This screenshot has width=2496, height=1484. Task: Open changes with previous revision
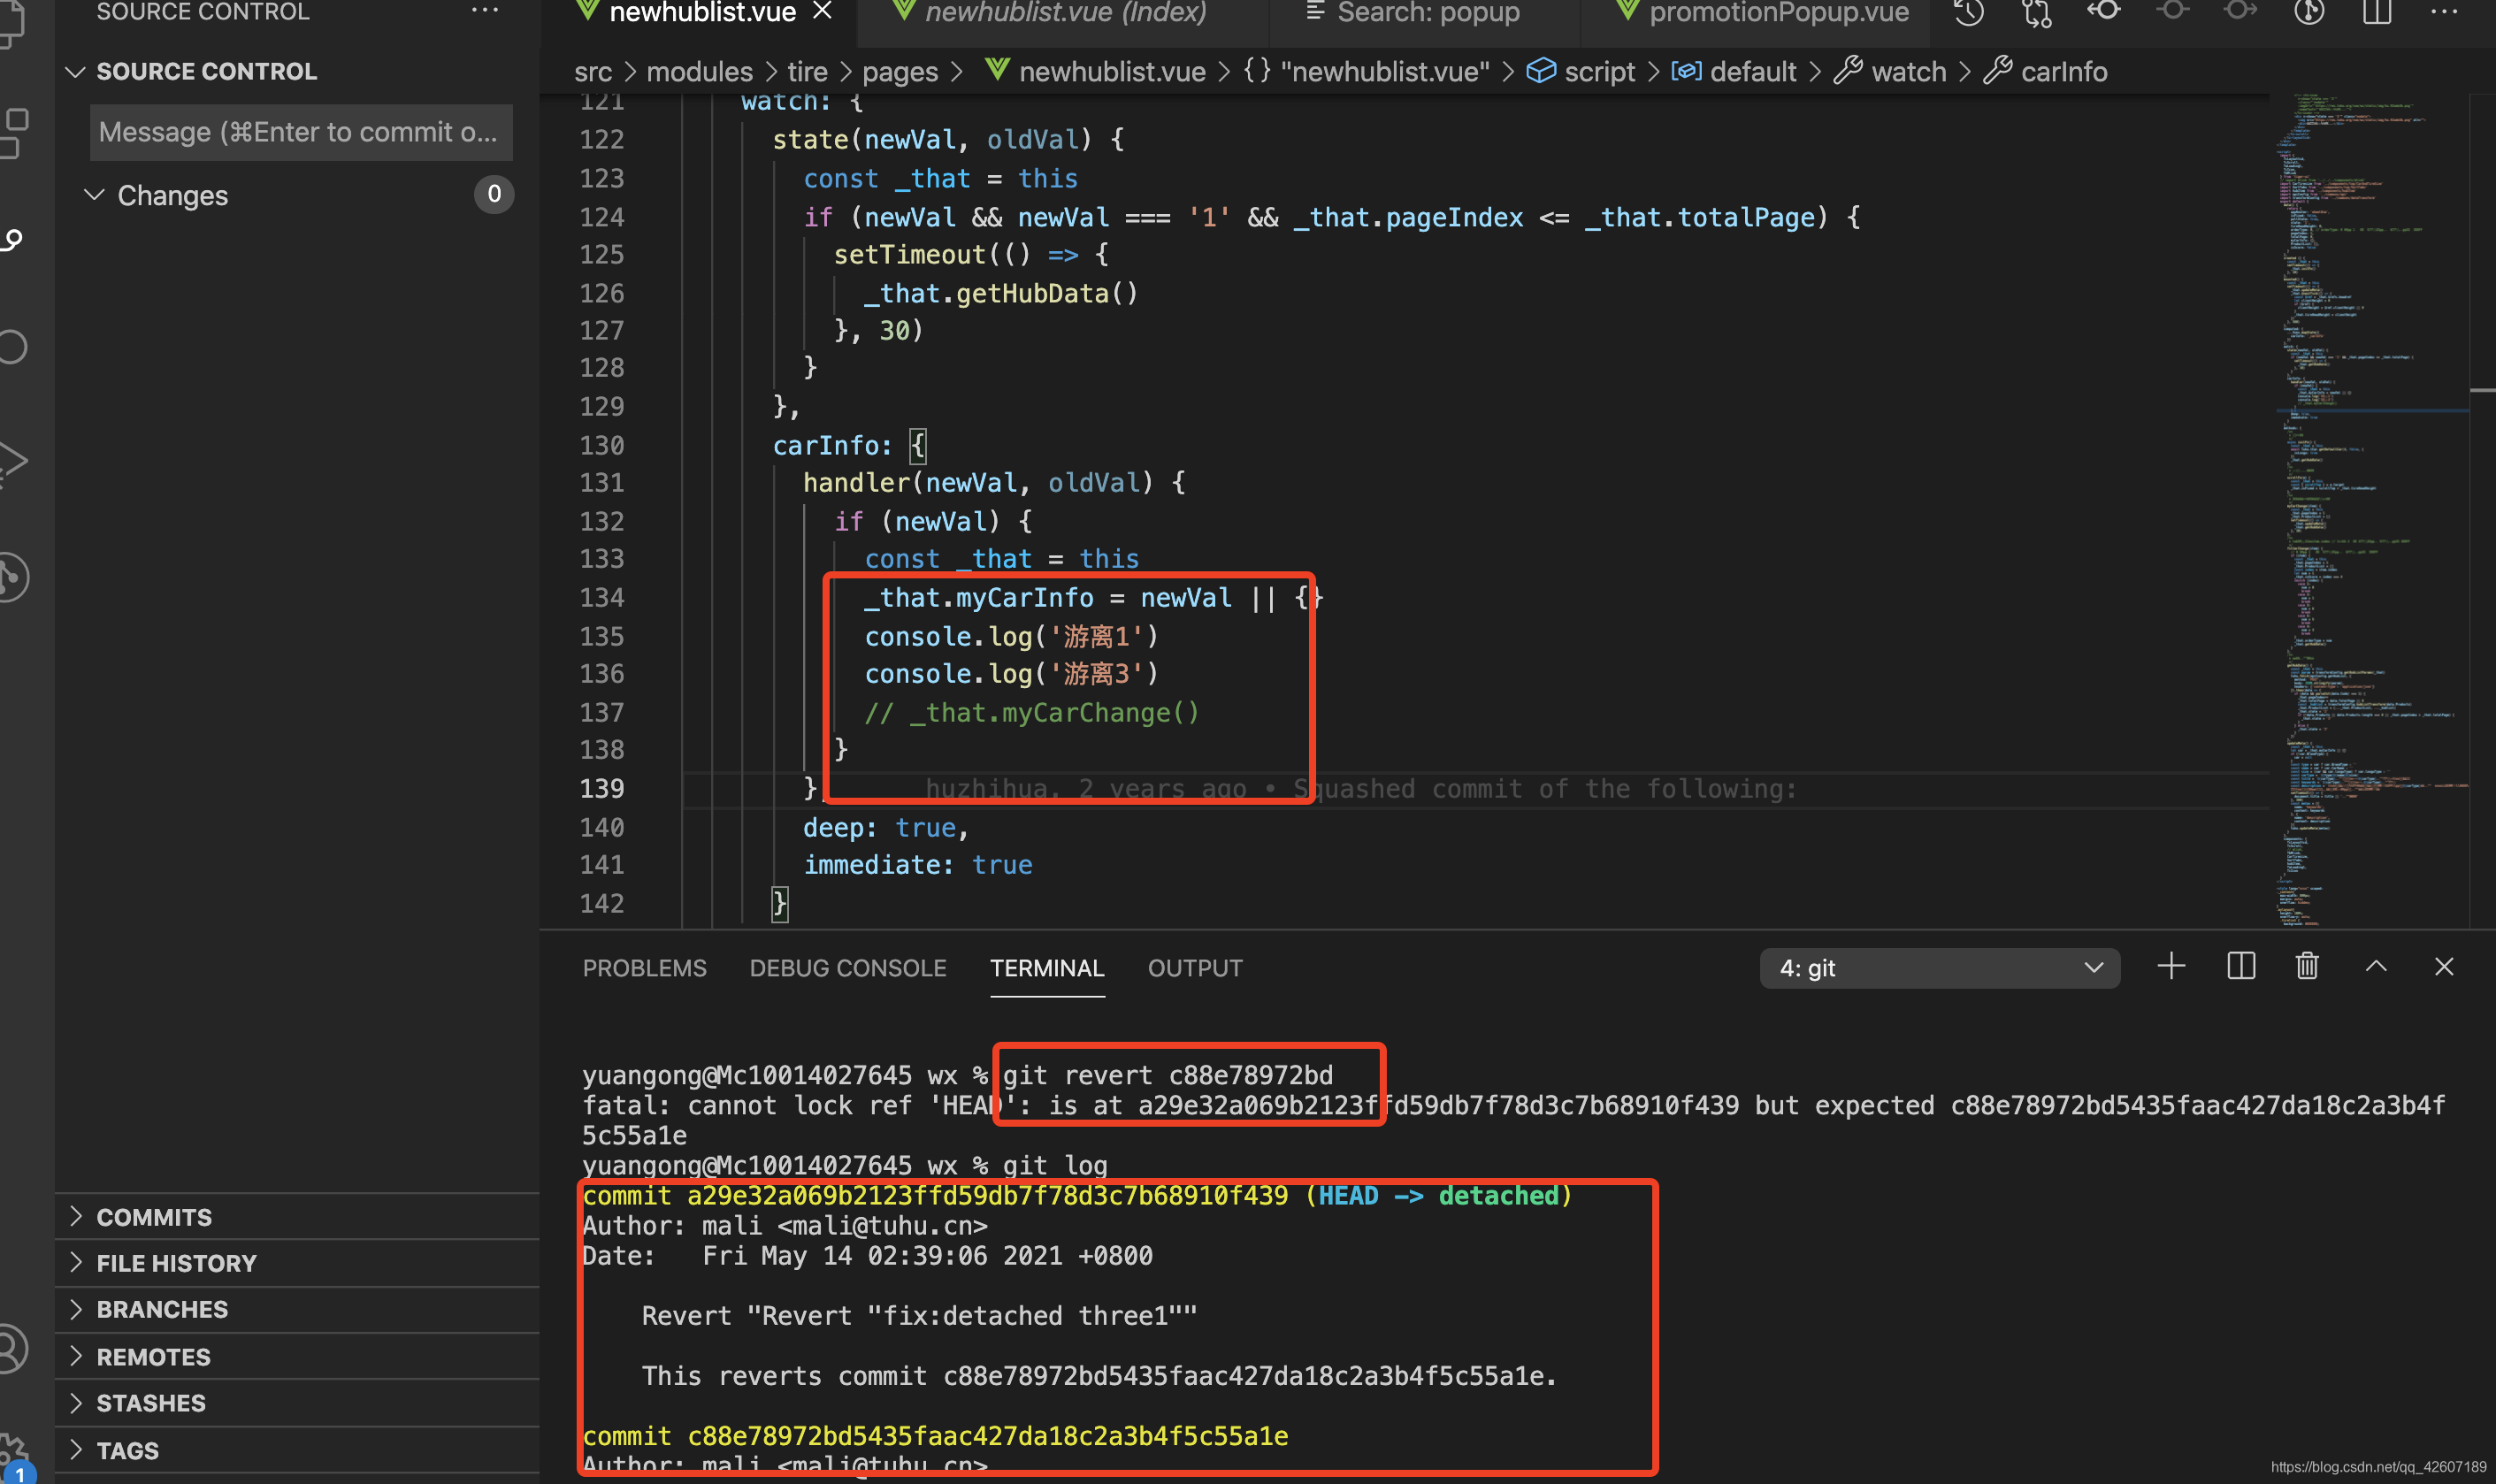click(x=2104, y=11)
